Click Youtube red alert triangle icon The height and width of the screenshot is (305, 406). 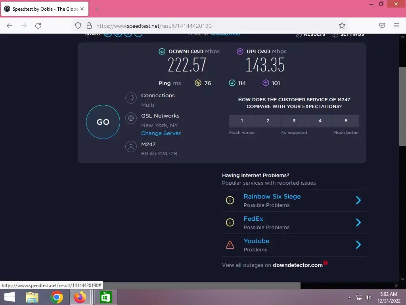pos(230,245)
